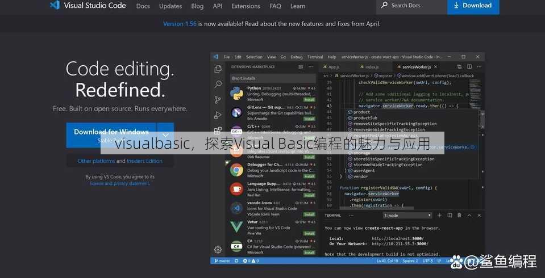Open the Manage gear icon in activity bar
545x278 pixels.
[218, 250]
